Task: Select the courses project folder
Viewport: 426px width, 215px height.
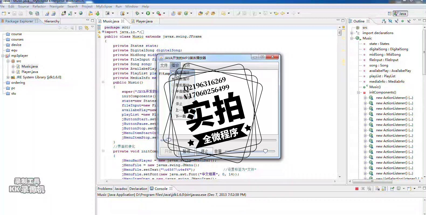Action: pos(17,39)
